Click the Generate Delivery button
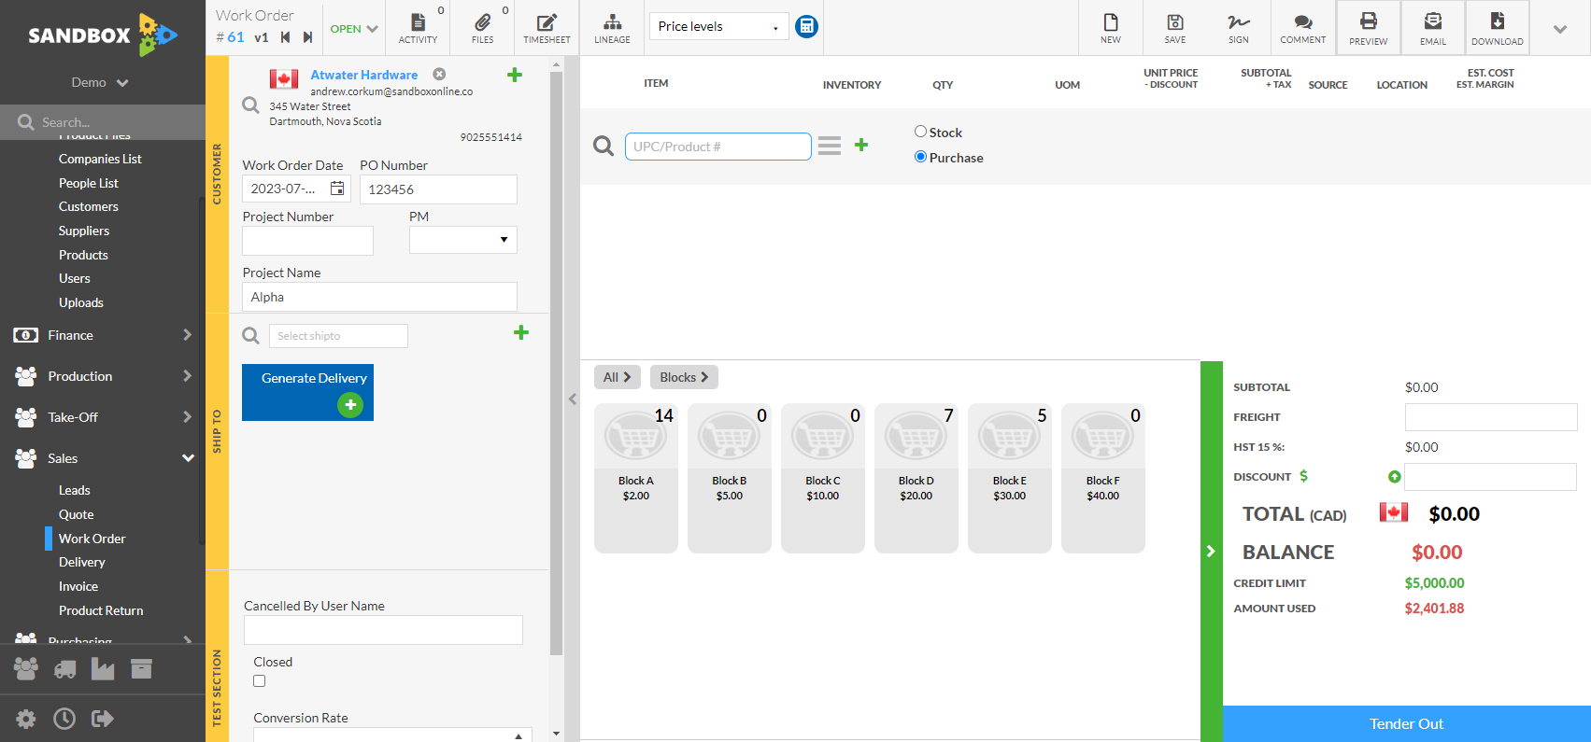This screenshot has width=1591, height=742. coord(307,392)
